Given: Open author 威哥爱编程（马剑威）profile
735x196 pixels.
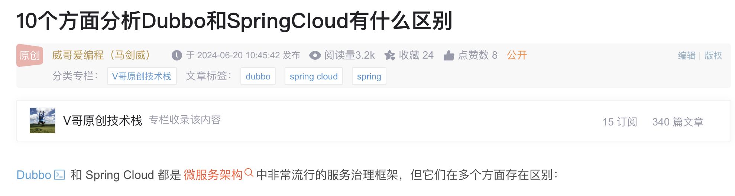Looking at the screenshot, I should [x=101, y=55].
